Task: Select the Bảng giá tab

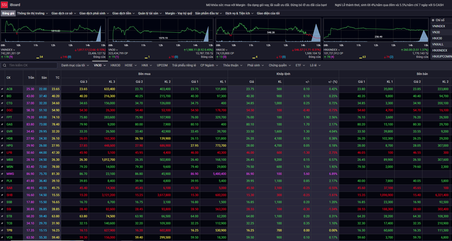Action: pos(8,13)
